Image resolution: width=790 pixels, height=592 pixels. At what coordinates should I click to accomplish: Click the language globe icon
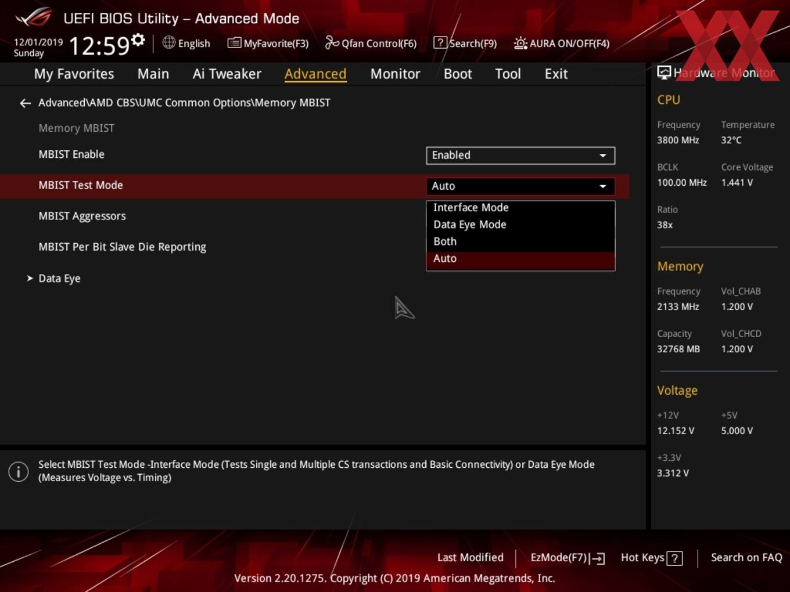tap(168, 42)
